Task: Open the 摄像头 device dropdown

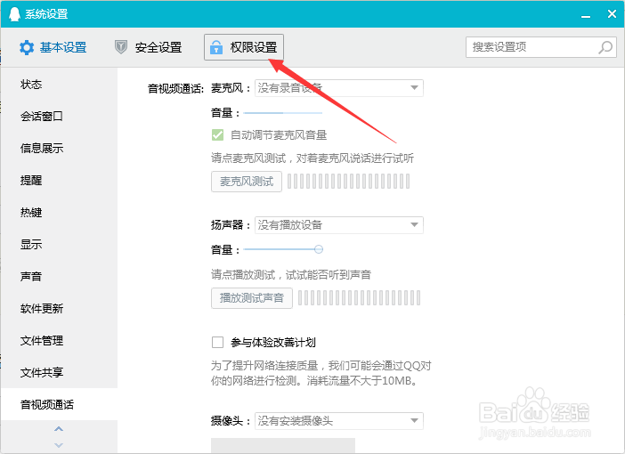Action: 339,421
